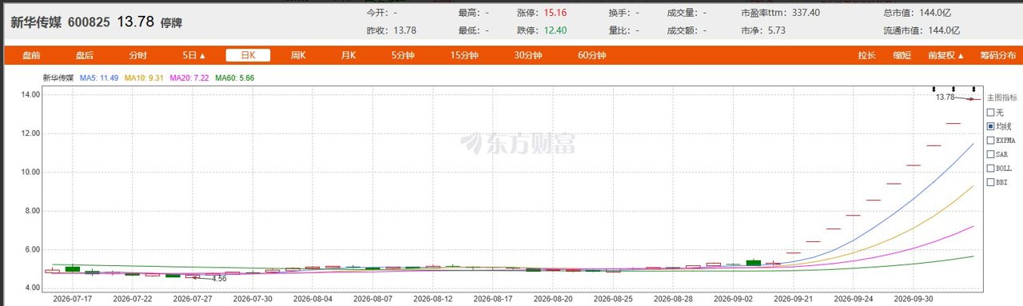Open the 分时 intraday chart tab

click(x=138, y=56)
